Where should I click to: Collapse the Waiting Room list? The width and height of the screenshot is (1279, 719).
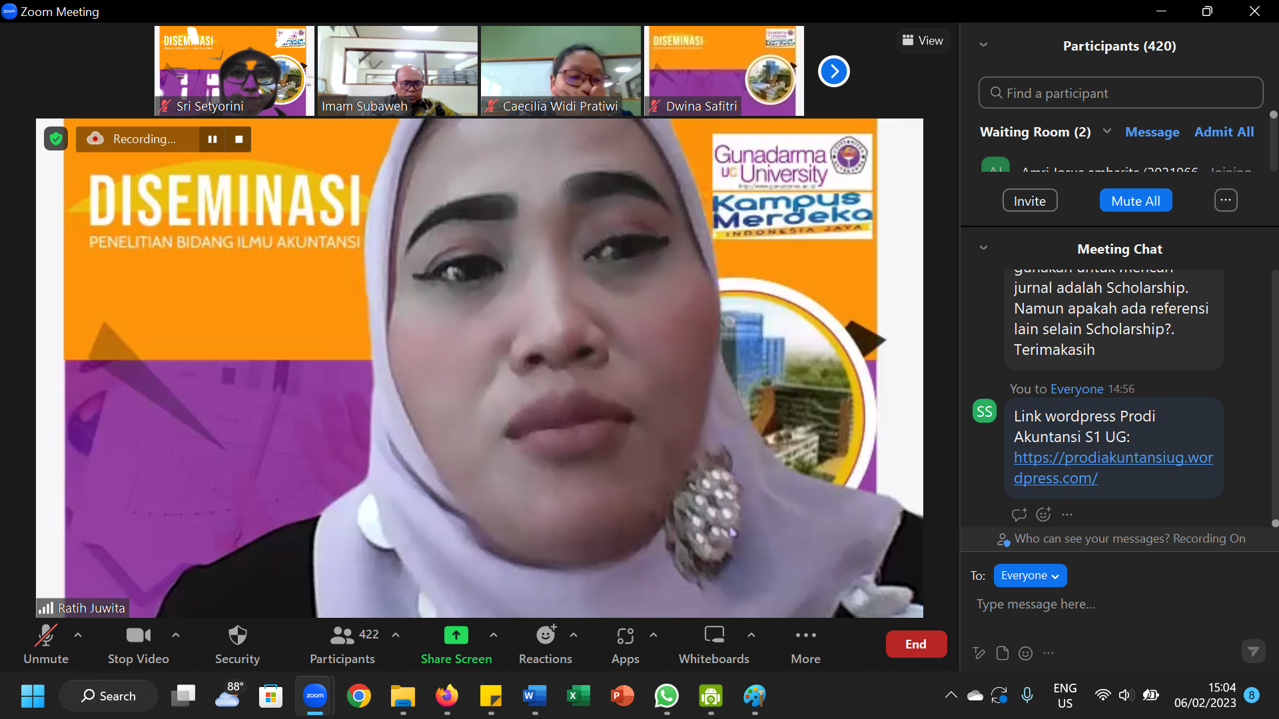(x=1107, y=131)
